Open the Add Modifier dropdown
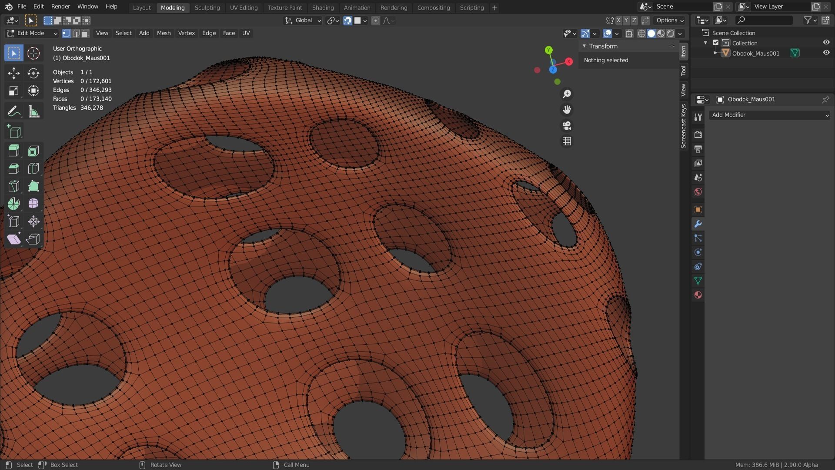Screen dimensions: 835x470 [769, 115]
